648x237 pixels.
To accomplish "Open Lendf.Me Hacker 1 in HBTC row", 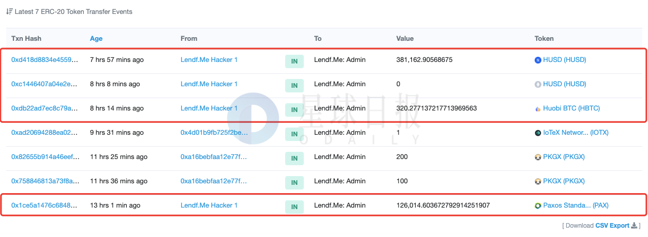I will pyautogui.click(x=209, y=108).
